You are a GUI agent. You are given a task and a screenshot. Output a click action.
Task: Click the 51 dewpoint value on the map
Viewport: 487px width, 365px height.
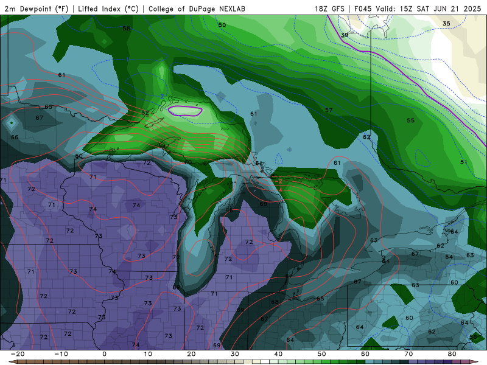464,162
